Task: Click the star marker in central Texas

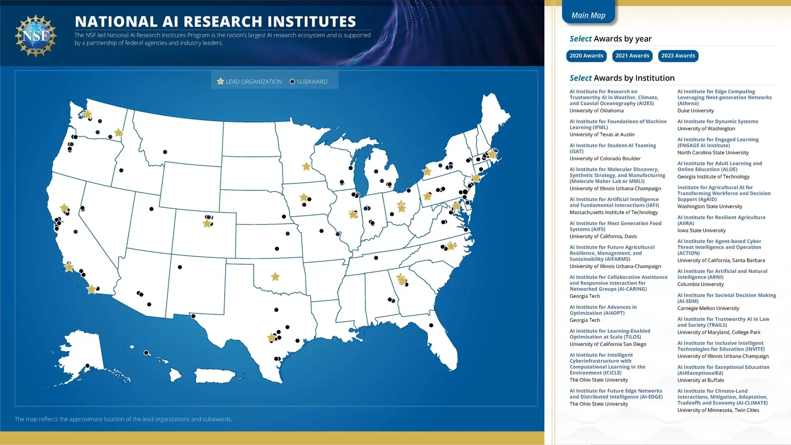Action: coord(272,336)
